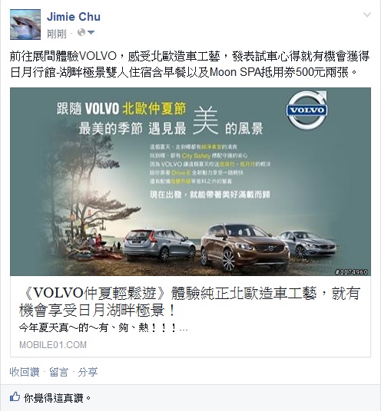Click the article description 今年夏天真的有夠熱
This screenshot has width=381, height=411.
pos(103,327)
